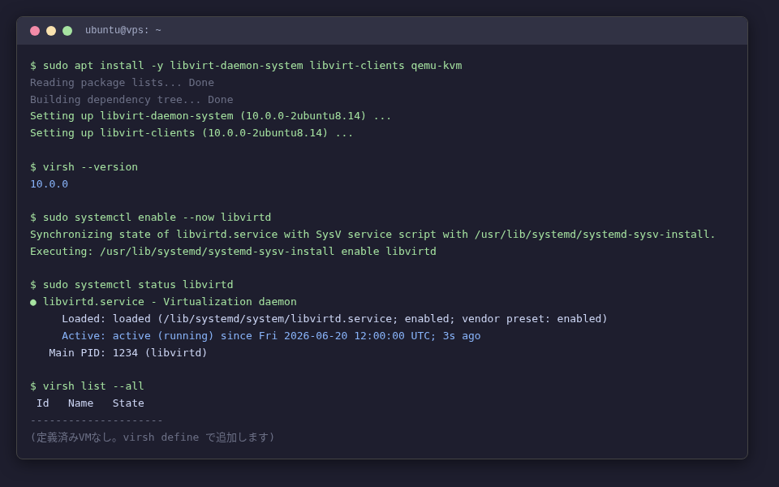This screenshot has height=487, width=779.
Task: Click the window title ubuntu@vps: ~
Action: (123, 30)
